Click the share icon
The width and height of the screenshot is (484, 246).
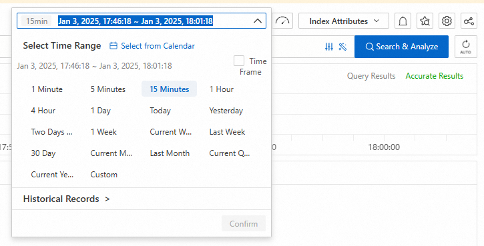click(x=469, y=21)
